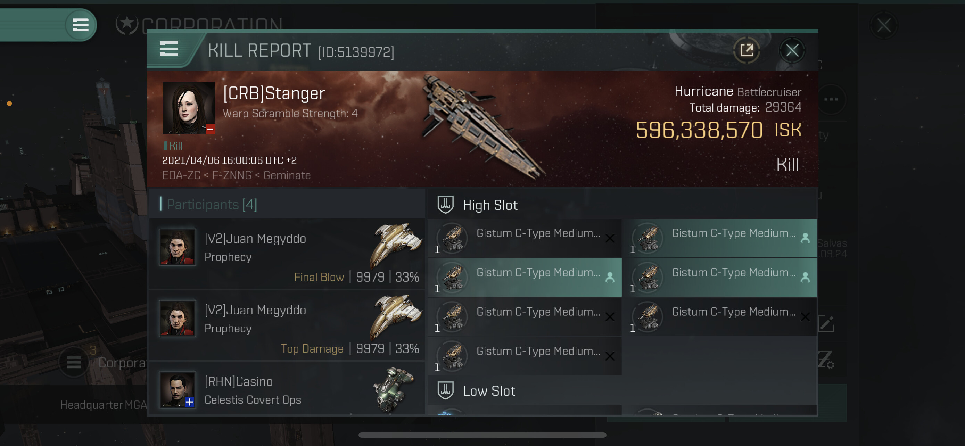Open the kill report hamburger menu

[168, 49]
